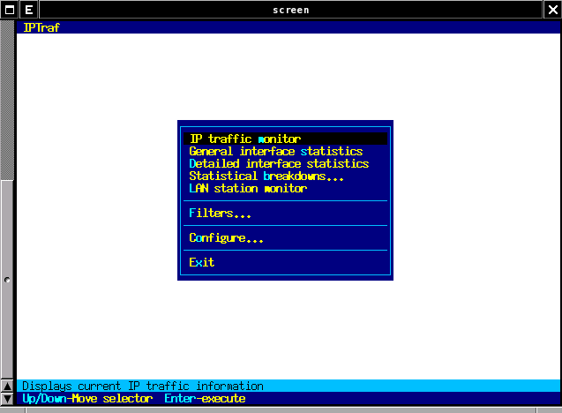The image size is (562, 413).
Task: Click the vertical scrollbar thumb
Action: pyautogui.click(x=7, y=279)
